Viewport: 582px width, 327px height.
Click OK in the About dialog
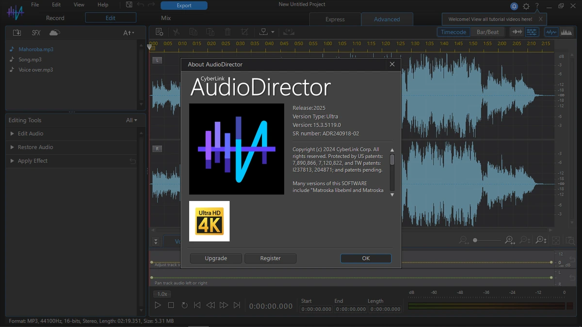[x=366, y=258]
